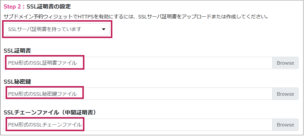This screenshot has height=137, width=305.
Task: Click the dropdown caret arrow icon
Action: 103,29
